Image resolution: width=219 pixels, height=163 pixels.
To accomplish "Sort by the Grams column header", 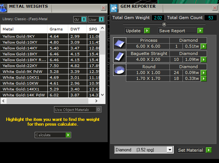I will (58, 29).
